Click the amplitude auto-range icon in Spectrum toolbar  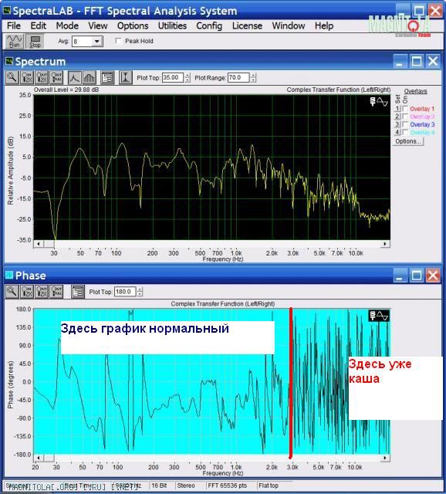click(x=125, y=77)
